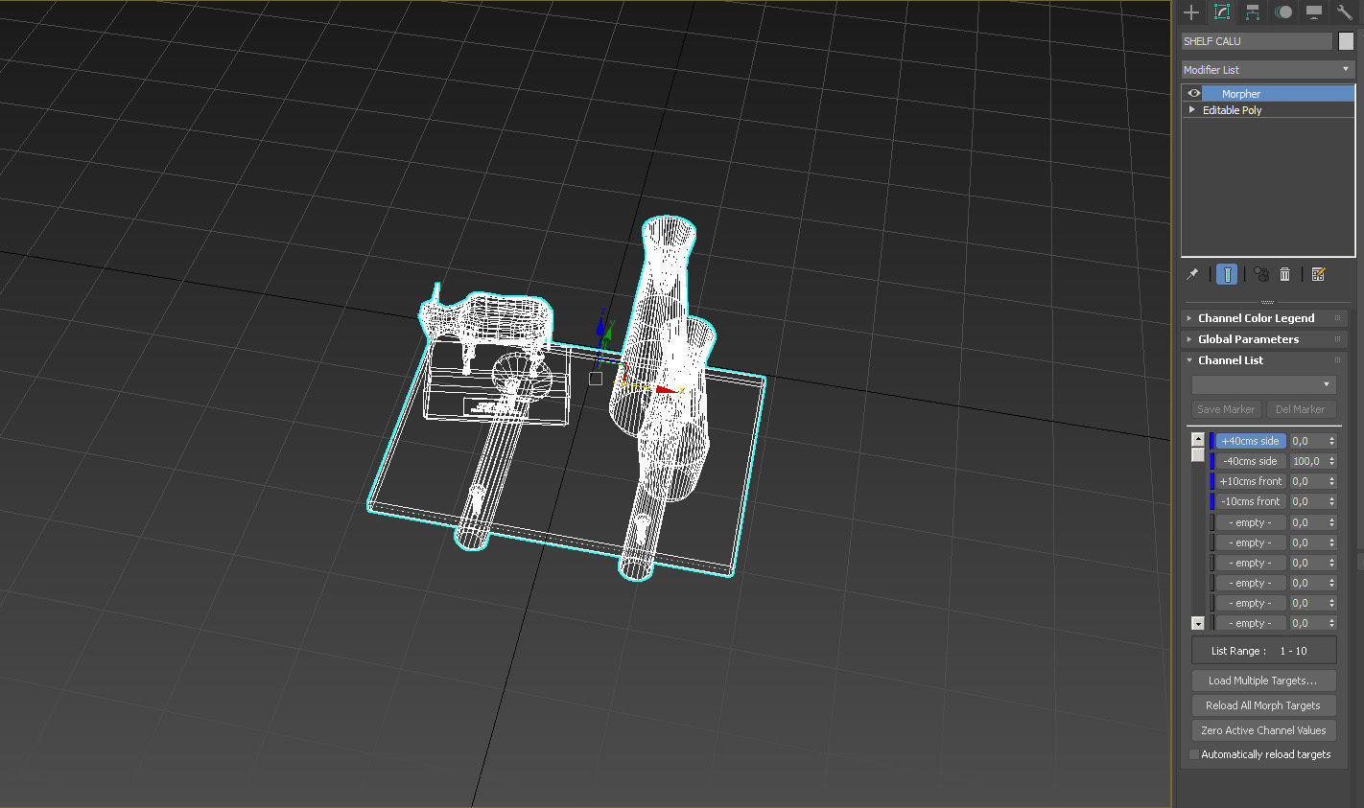
Task: Open the Display panel tab
Action: 1314,12
